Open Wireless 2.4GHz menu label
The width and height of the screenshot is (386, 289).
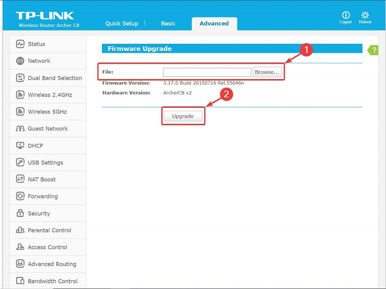(x=50, y=95)
